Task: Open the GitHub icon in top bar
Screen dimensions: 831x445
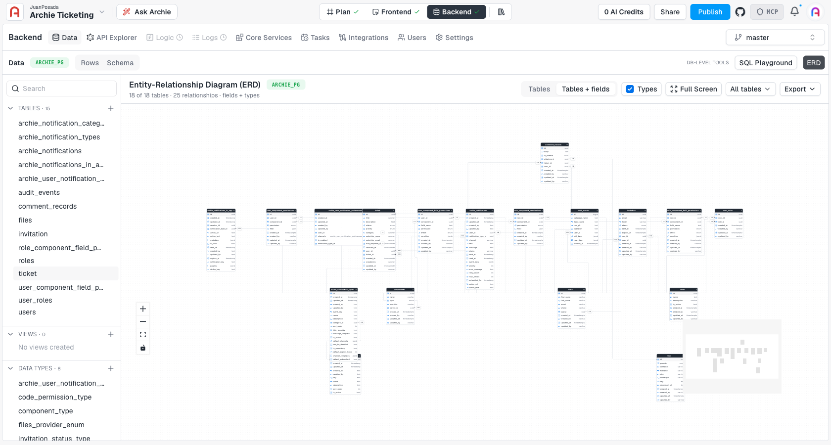Action: (x=740, y=12)
